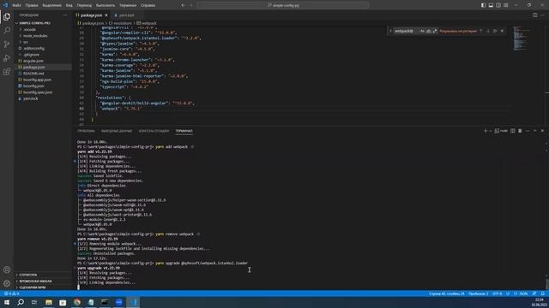This screenshot has height=308, width=549.
Task: Open the Accounts menu icon
Action: (7, 269)
